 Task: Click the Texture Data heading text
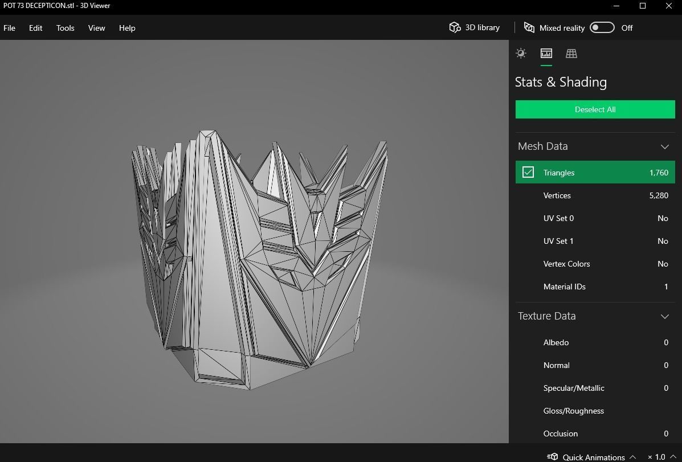tap(547, 316)
